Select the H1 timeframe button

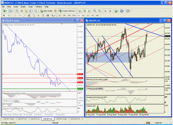pos(79,15)
